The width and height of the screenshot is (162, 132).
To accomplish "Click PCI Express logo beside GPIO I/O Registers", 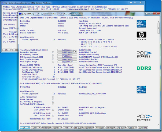I will [x=144, y=118].
